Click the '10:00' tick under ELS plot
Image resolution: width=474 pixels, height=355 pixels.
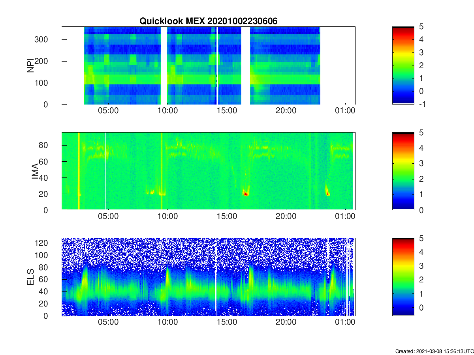click(167, 322)
